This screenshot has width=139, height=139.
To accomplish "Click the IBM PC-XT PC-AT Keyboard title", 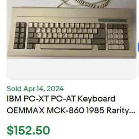I will coord(61,99).
